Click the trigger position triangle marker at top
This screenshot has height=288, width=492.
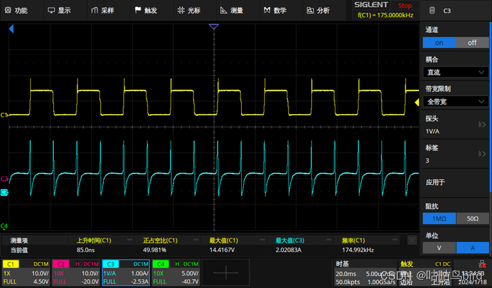[214, 27]
